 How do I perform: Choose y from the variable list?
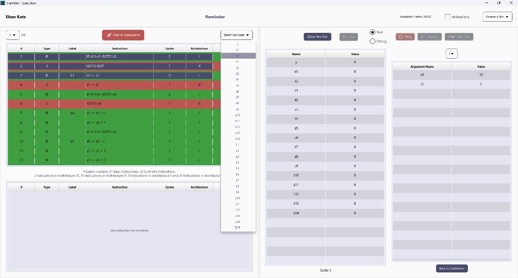(x=238, y=44)
